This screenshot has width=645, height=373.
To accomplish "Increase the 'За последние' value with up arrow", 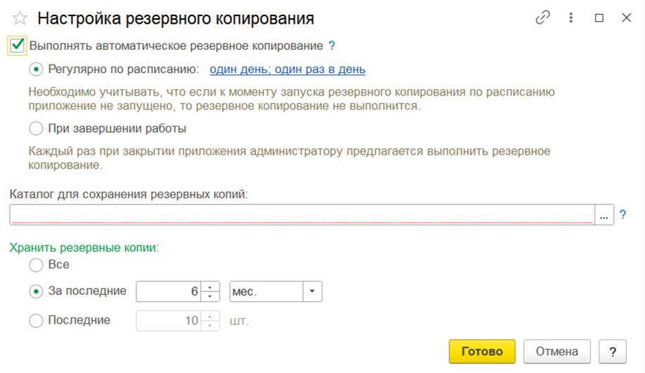I will 210,287.
